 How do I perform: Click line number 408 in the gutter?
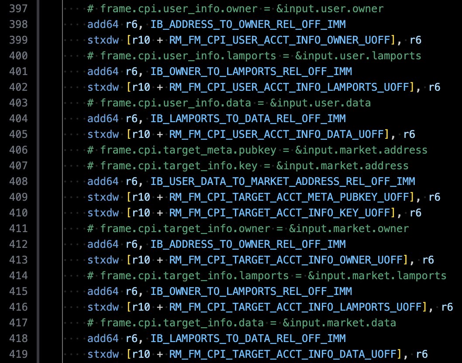(x=18, y=181)
